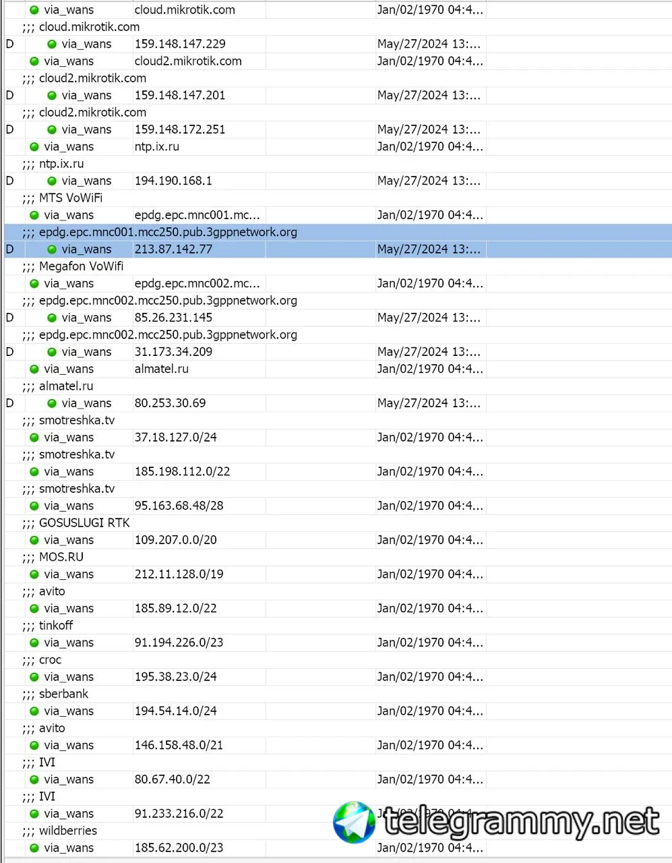Click green status dot for 195.38.23.0/24
The height and width of the screenshot is (863, 672).
(34, 677)
